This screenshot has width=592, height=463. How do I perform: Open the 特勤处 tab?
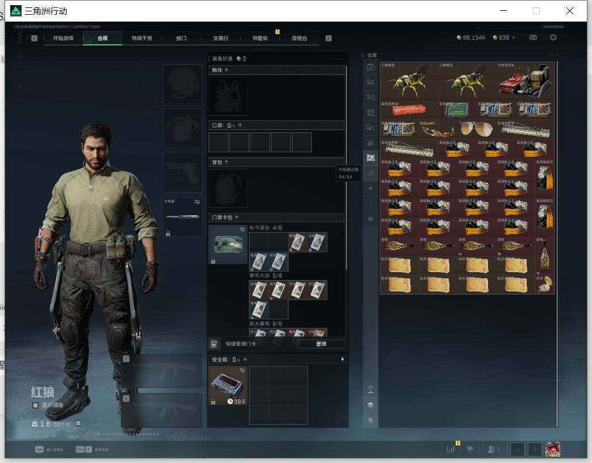click(x=260, y=38)
